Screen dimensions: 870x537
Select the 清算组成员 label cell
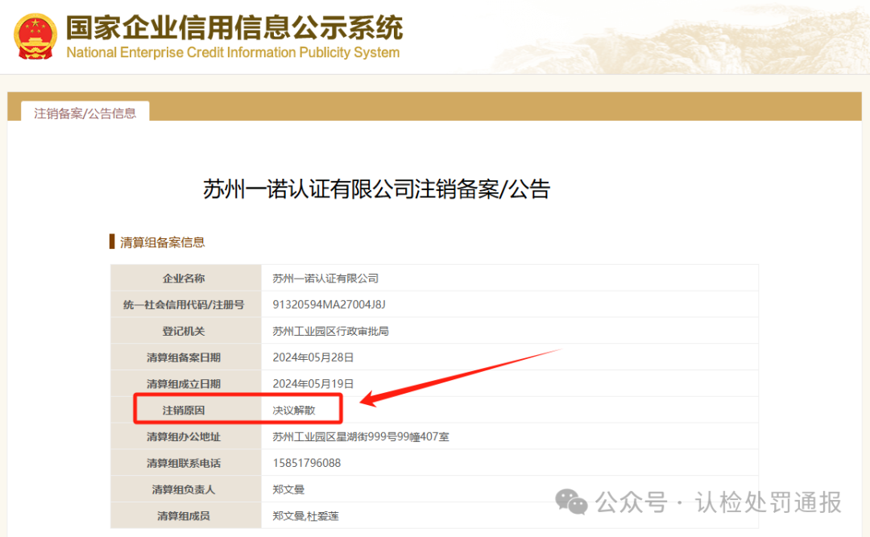[186, 516]
